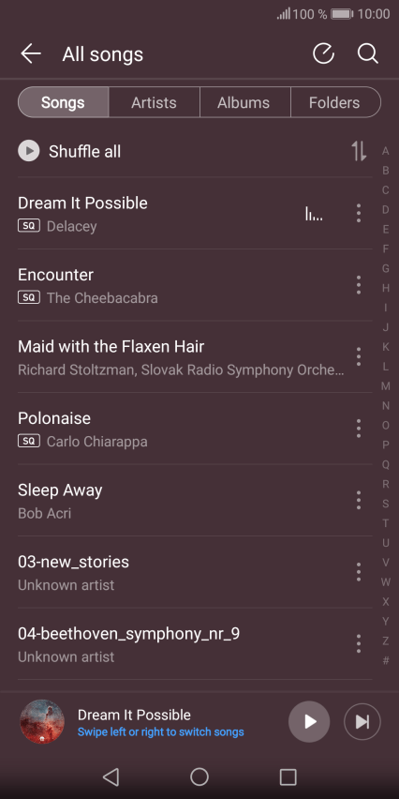
Task: Tap the Android home navigation button
Action: [x=199, y=776]
